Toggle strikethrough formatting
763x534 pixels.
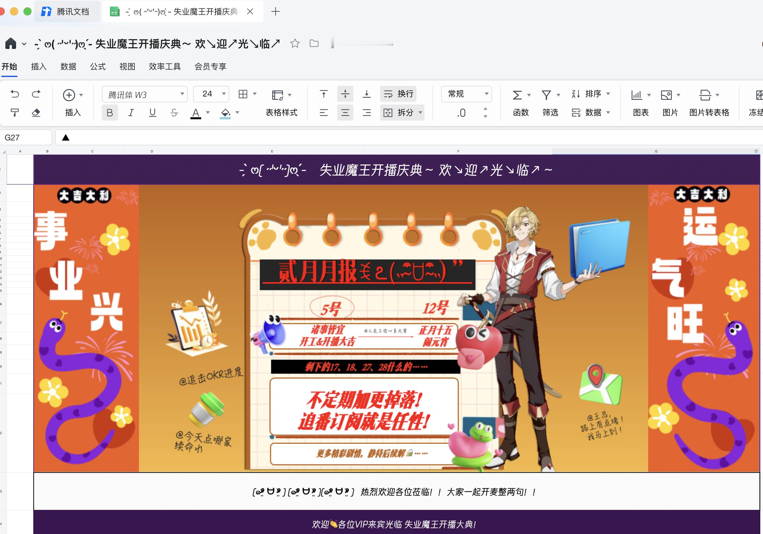(x=174, y=113)
